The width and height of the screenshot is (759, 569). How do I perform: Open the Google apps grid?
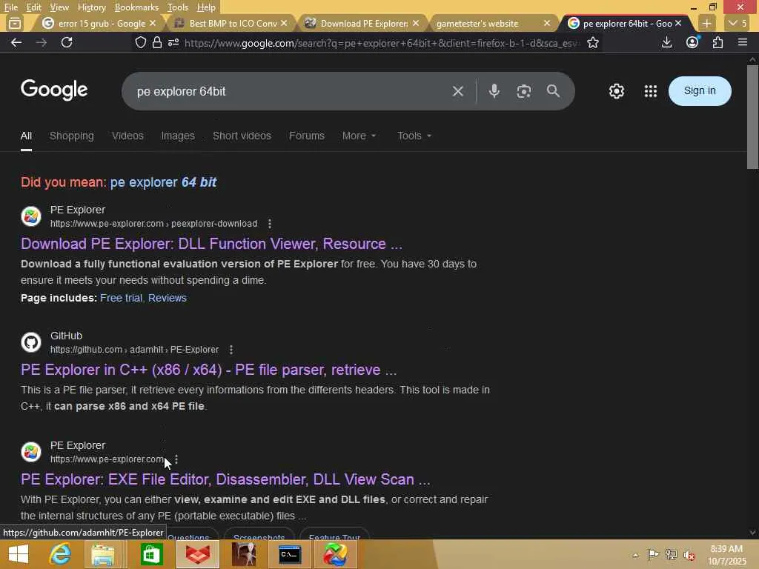click(651, 91)
